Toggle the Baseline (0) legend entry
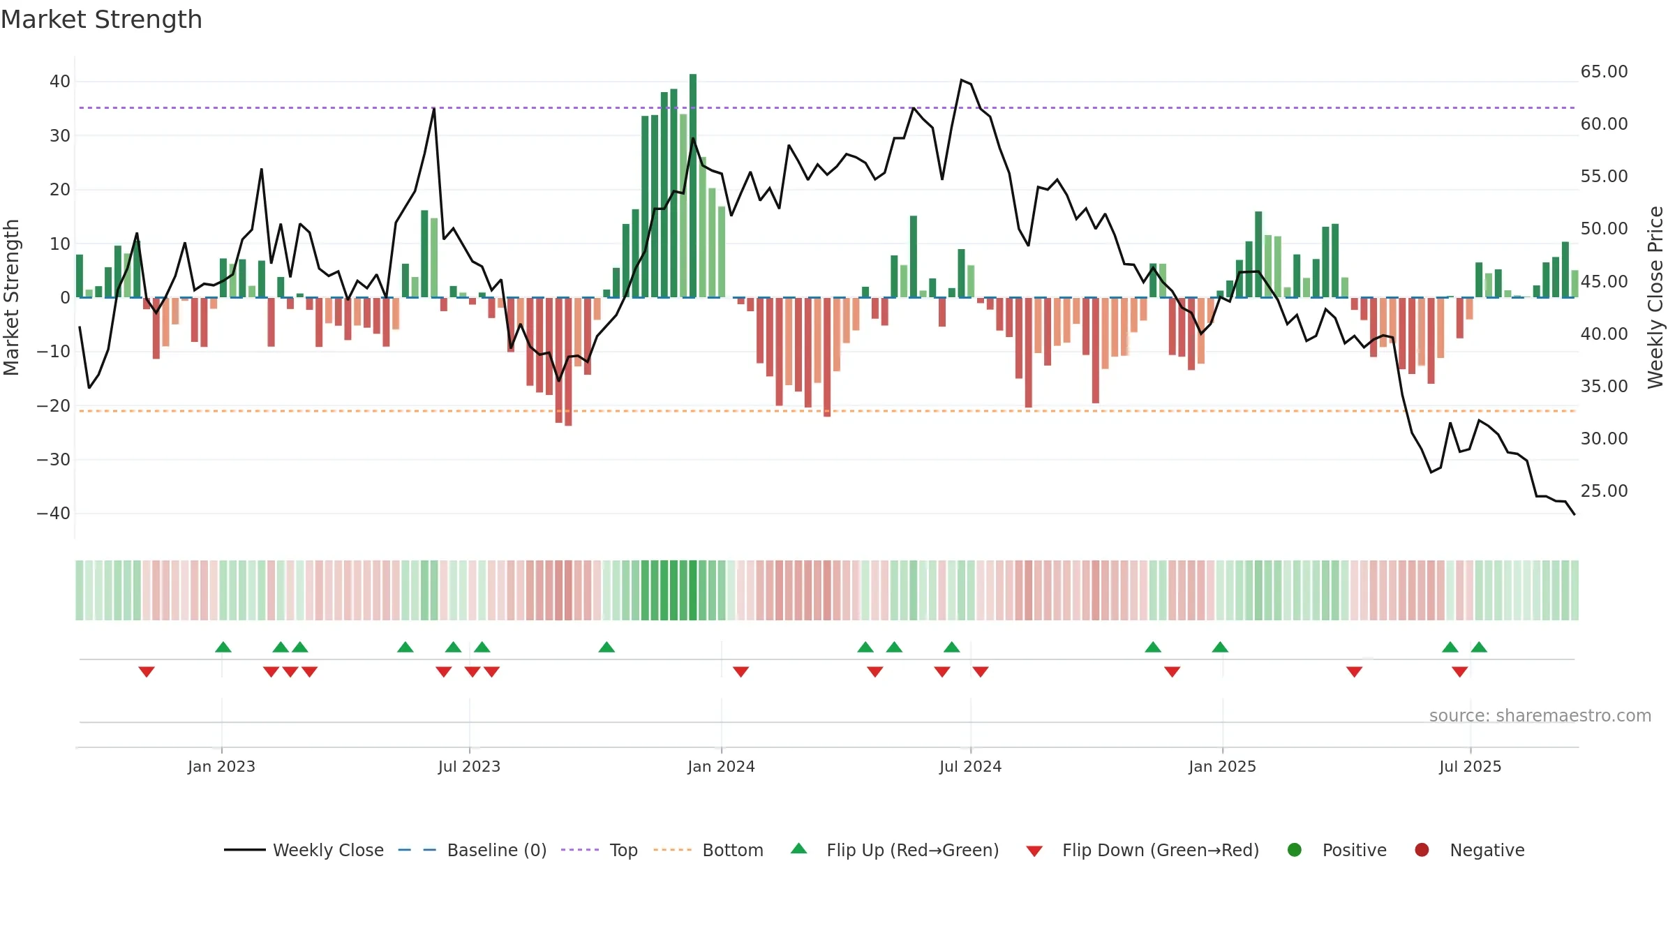The image size is (1675, 942). (x=472, y=850)
